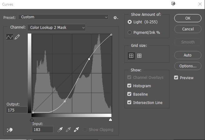Click the white point eyedropper
The width and height of the screenshot is (205, 140).
pos(76,129)
